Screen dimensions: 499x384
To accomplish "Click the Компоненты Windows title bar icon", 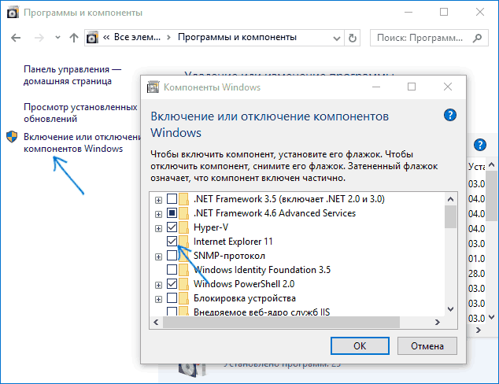I will pyautogui.click(x=153, y=87).
